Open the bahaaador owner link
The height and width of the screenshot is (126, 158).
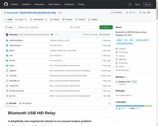pos(13,13)
